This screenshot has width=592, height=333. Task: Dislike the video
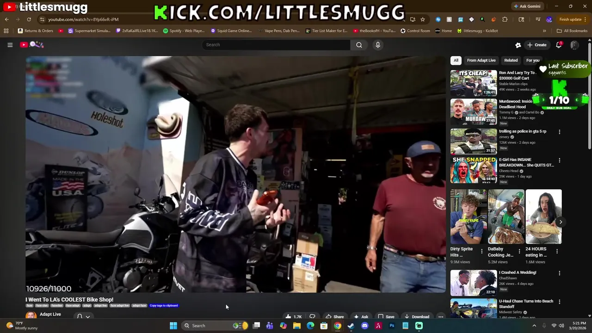click(x=312, y=317)
